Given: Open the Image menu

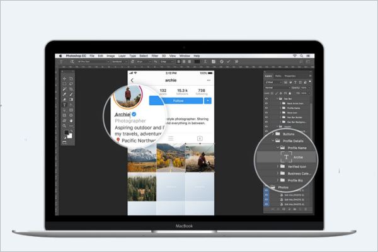Looking at the screenshot, I should click(111, 55).
